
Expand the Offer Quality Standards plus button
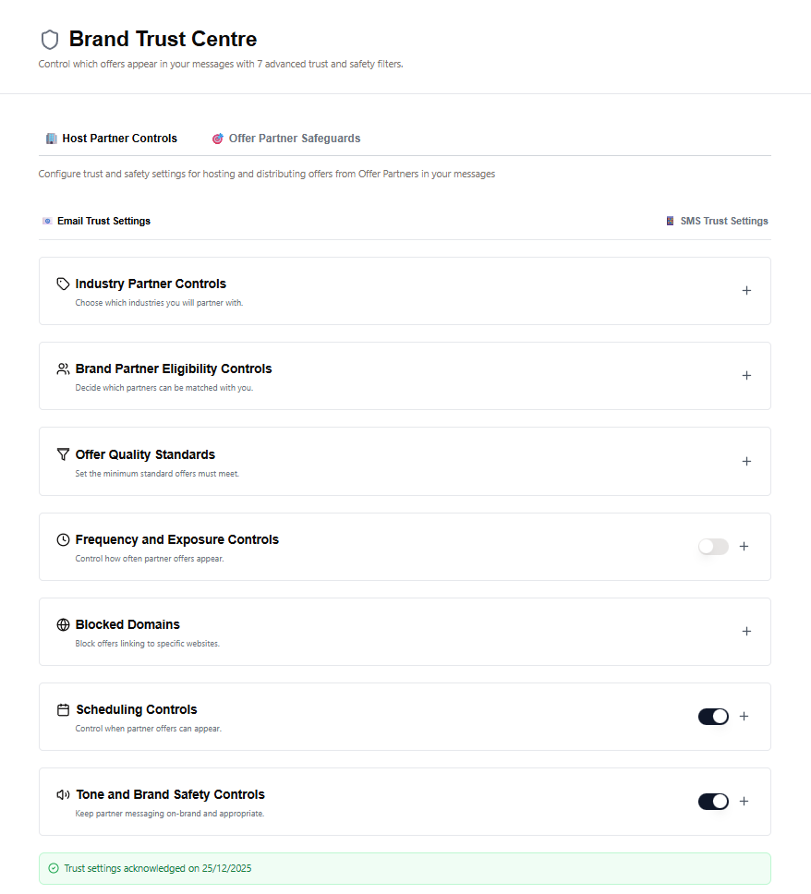coord(746,462)
